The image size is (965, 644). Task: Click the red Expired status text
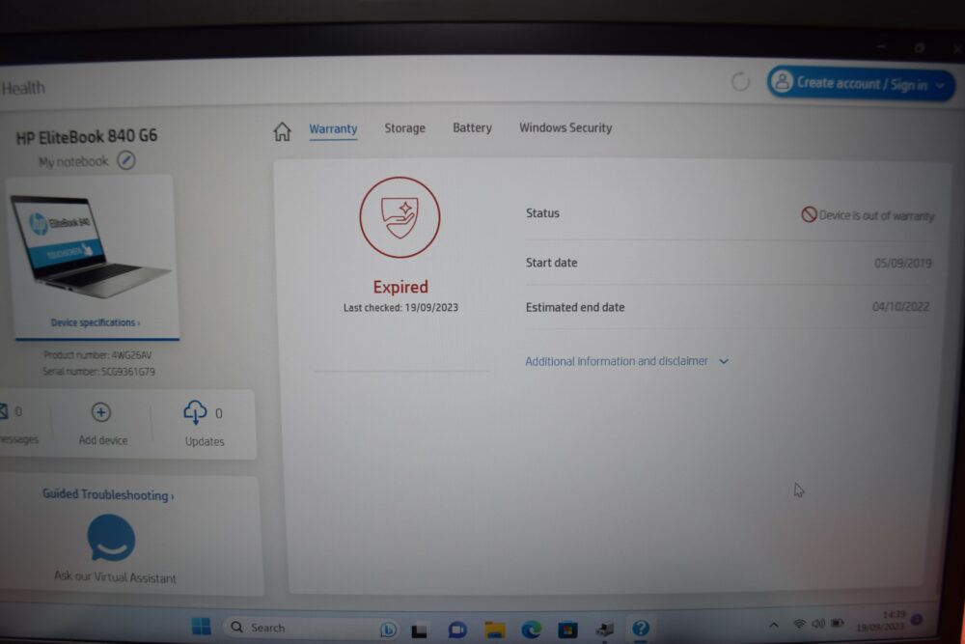click(x=400, y=287)
